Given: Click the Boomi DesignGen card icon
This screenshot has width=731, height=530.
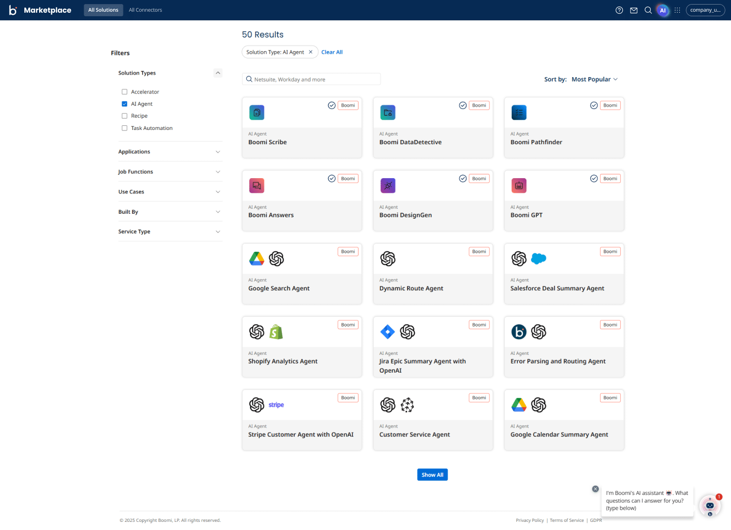Looking at the screenshot, I should 388,186.
